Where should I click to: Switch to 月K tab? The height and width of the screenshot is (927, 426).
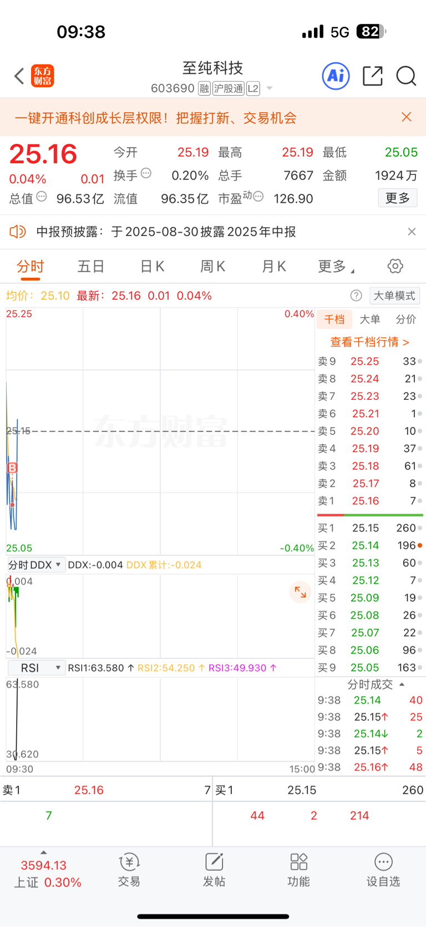(274, 267)
